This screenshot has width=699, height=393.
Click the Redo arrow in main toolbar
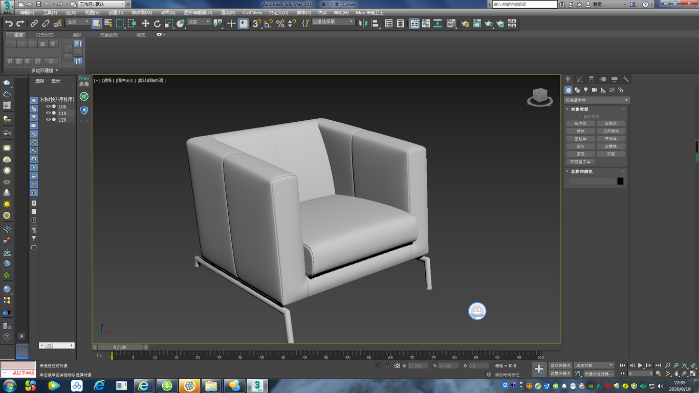tap(20, 24)
